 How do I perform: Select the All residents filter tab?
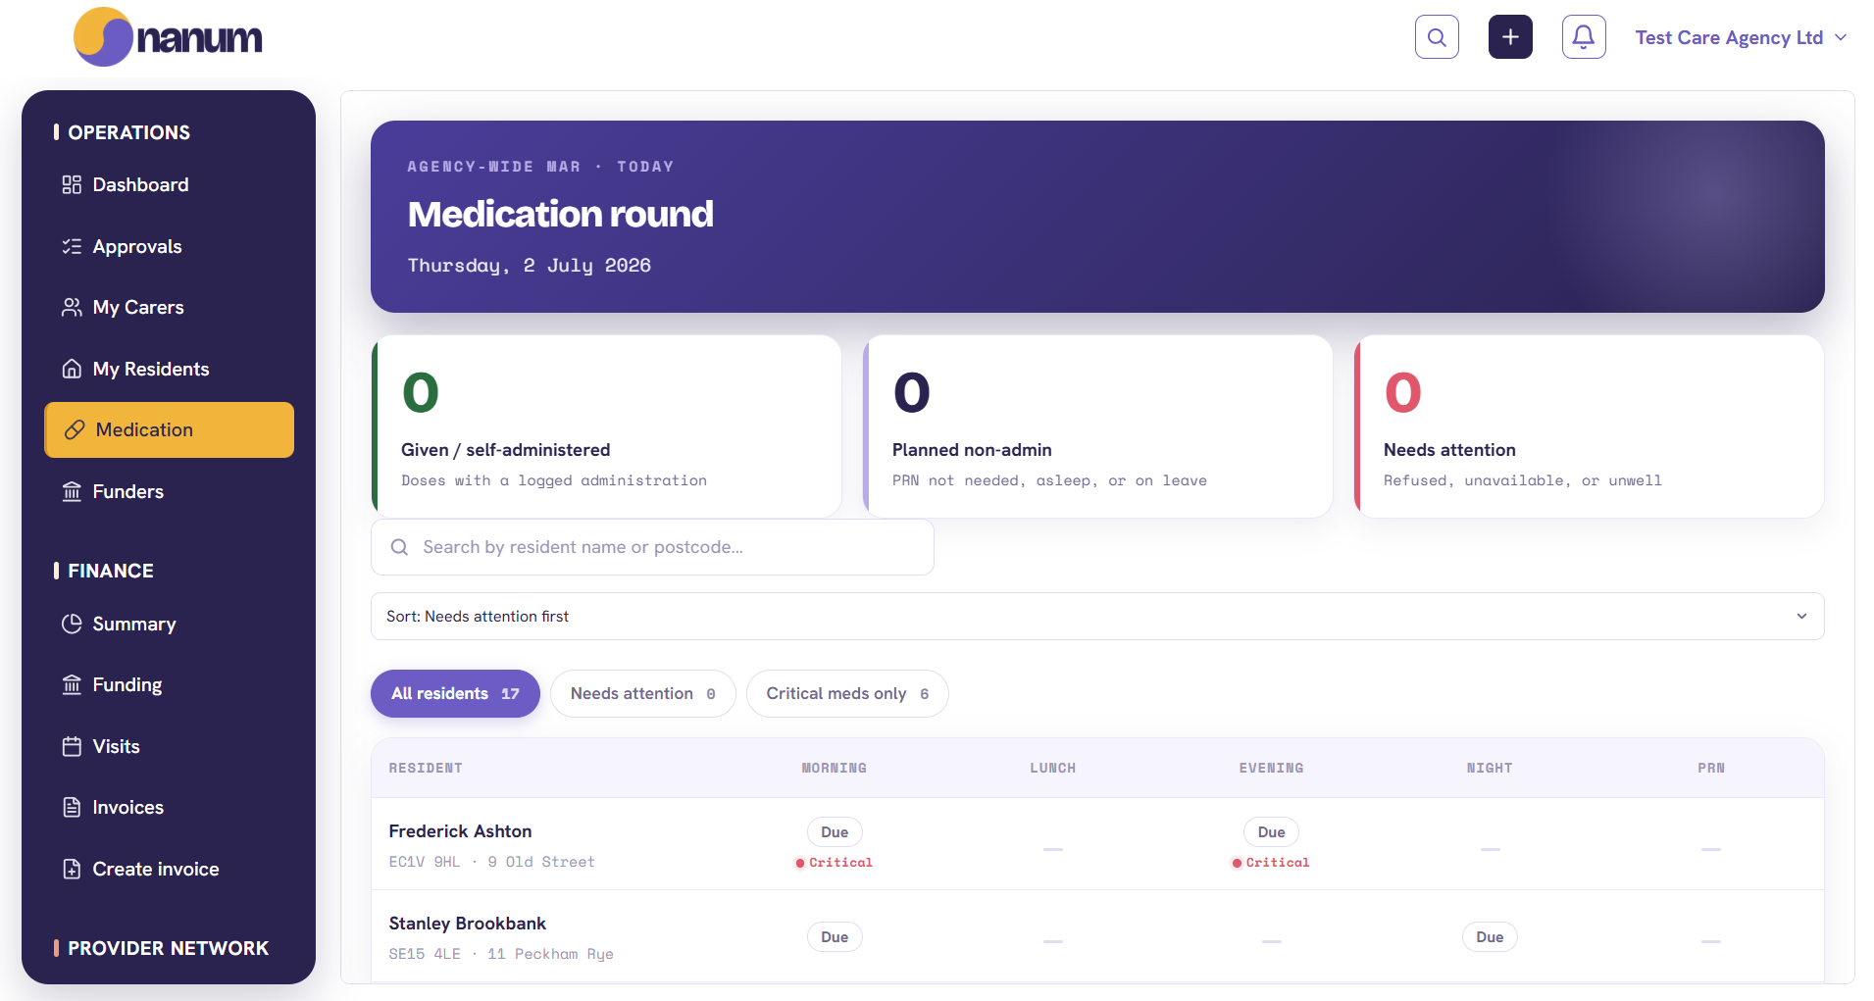click(x=455, y=693)
